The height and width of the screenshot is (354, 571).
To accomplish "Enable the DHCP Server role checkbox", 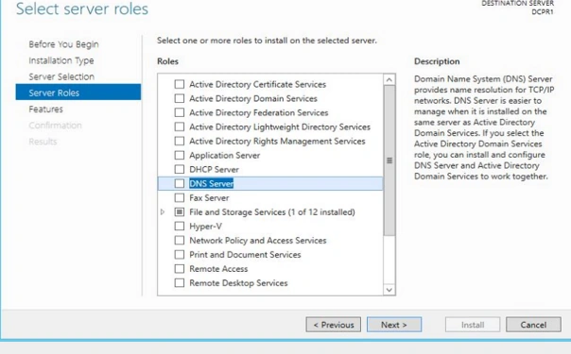I will point(180,169).
